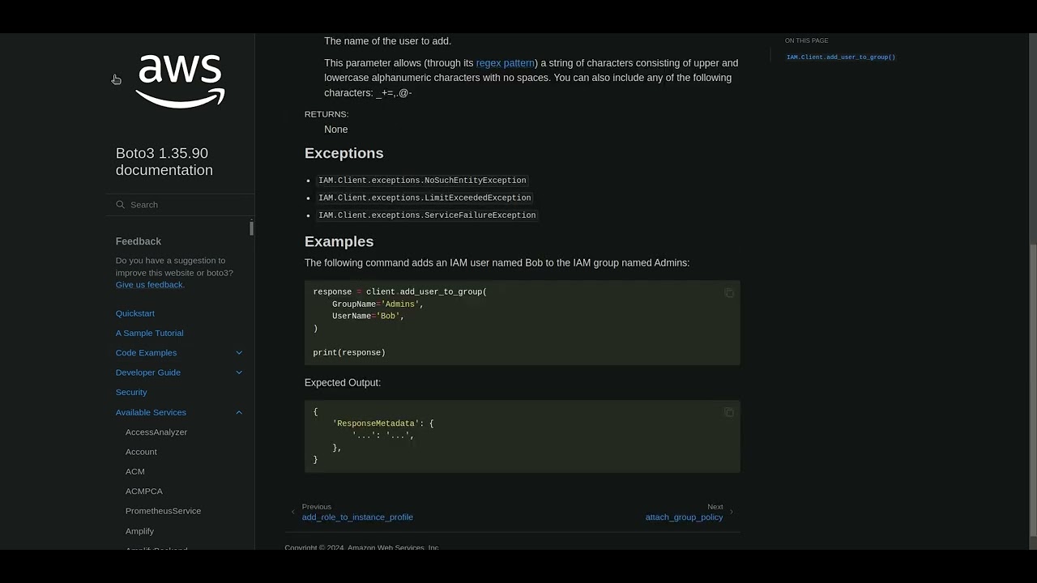Click ServiceFailureException exception text
The width and height of the screenshot is (1037, 583).
[427, 215]
